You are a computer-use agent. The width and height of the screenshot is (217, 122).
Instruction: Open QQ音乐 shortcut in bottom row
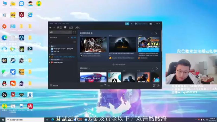click(x=4, y=106)
